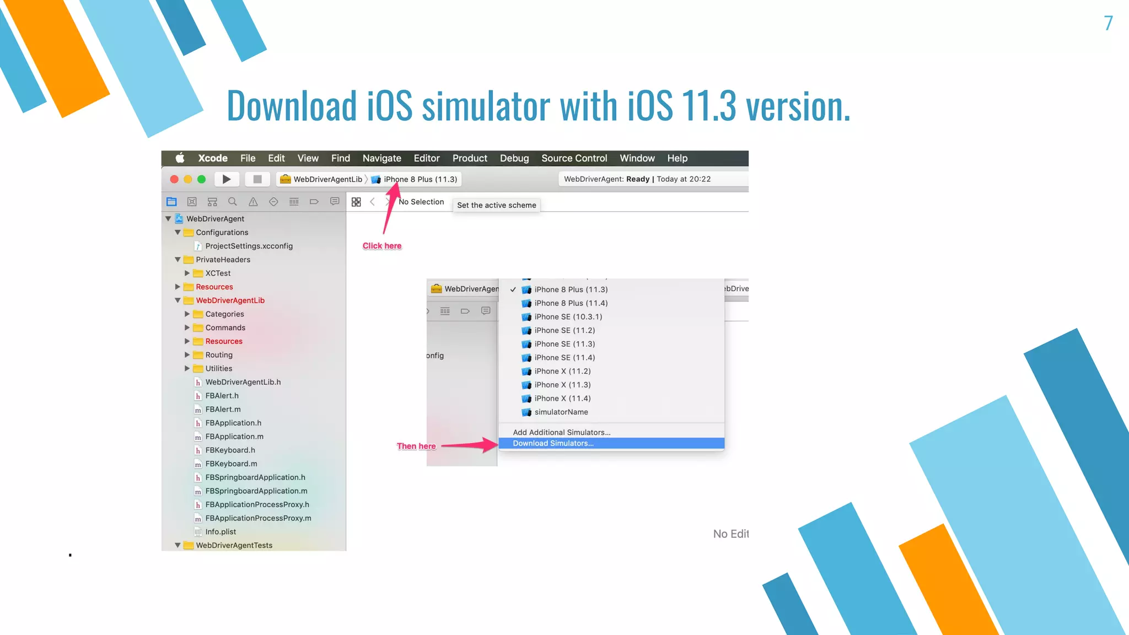This screenshot has width=1129, height=635.
Task: Collapse the Configurations folder
Action: point(178,233)
